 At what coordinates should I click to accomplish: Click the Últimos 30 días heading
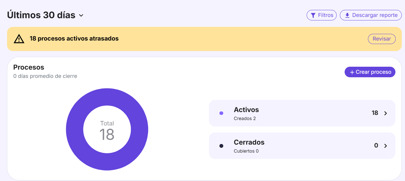coord(41,15)
